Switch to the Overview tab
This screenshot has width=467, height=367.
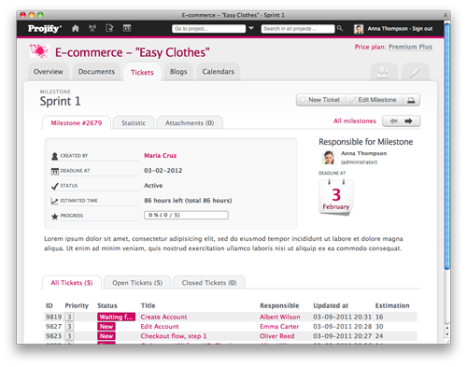click(49, 72)
